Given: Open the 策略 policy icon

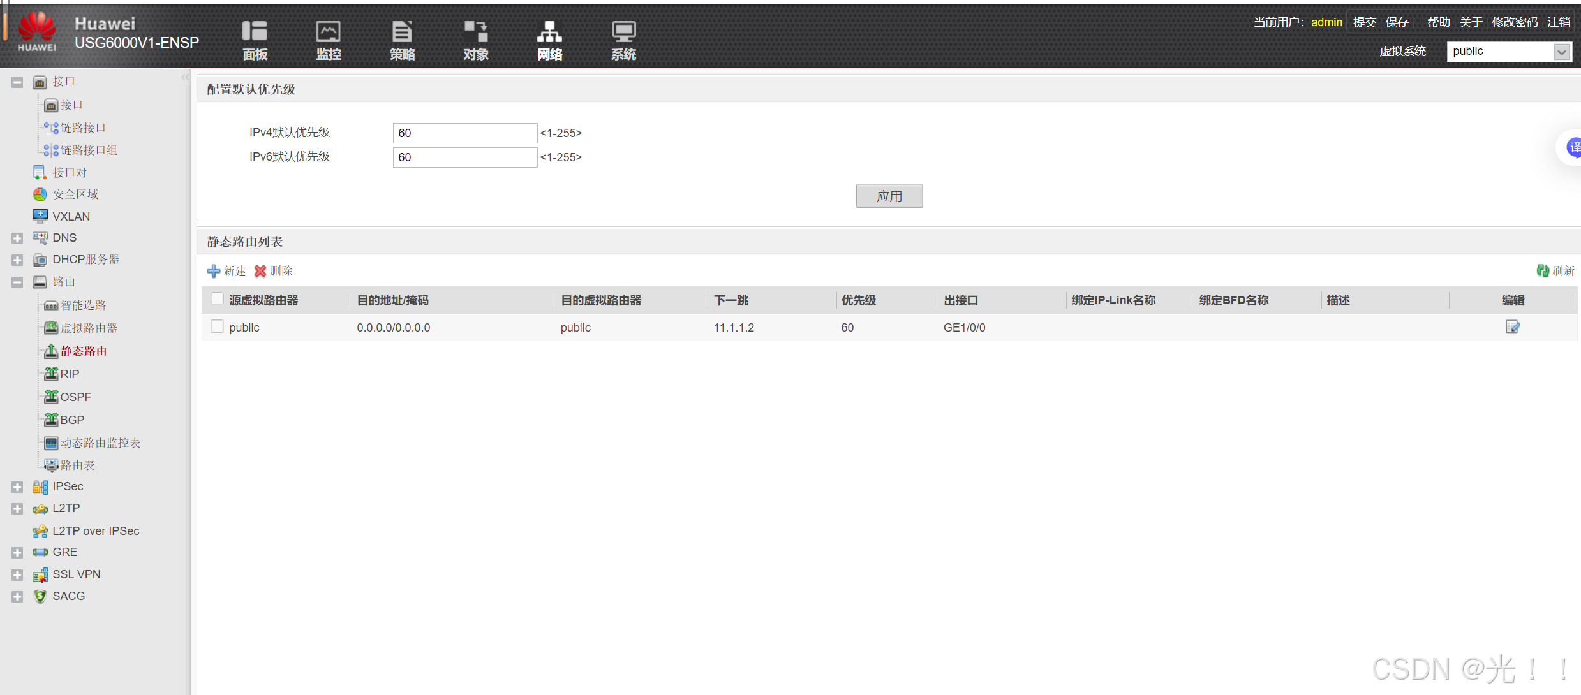Looking at the screenshot, I should pos(402,40).
